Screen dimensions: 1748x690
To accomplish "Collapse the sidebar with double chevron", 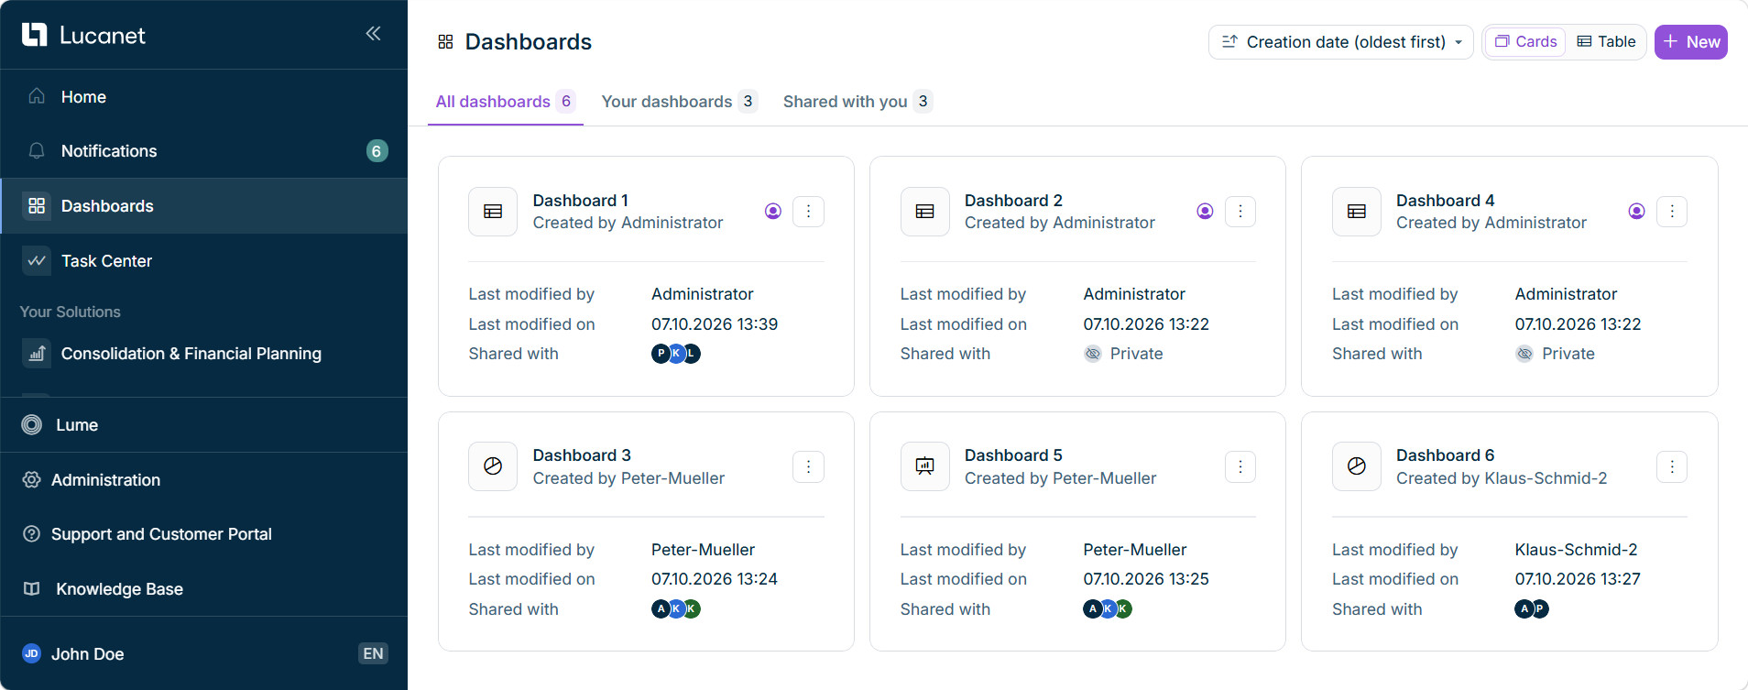I will click(x=373, y=34).
